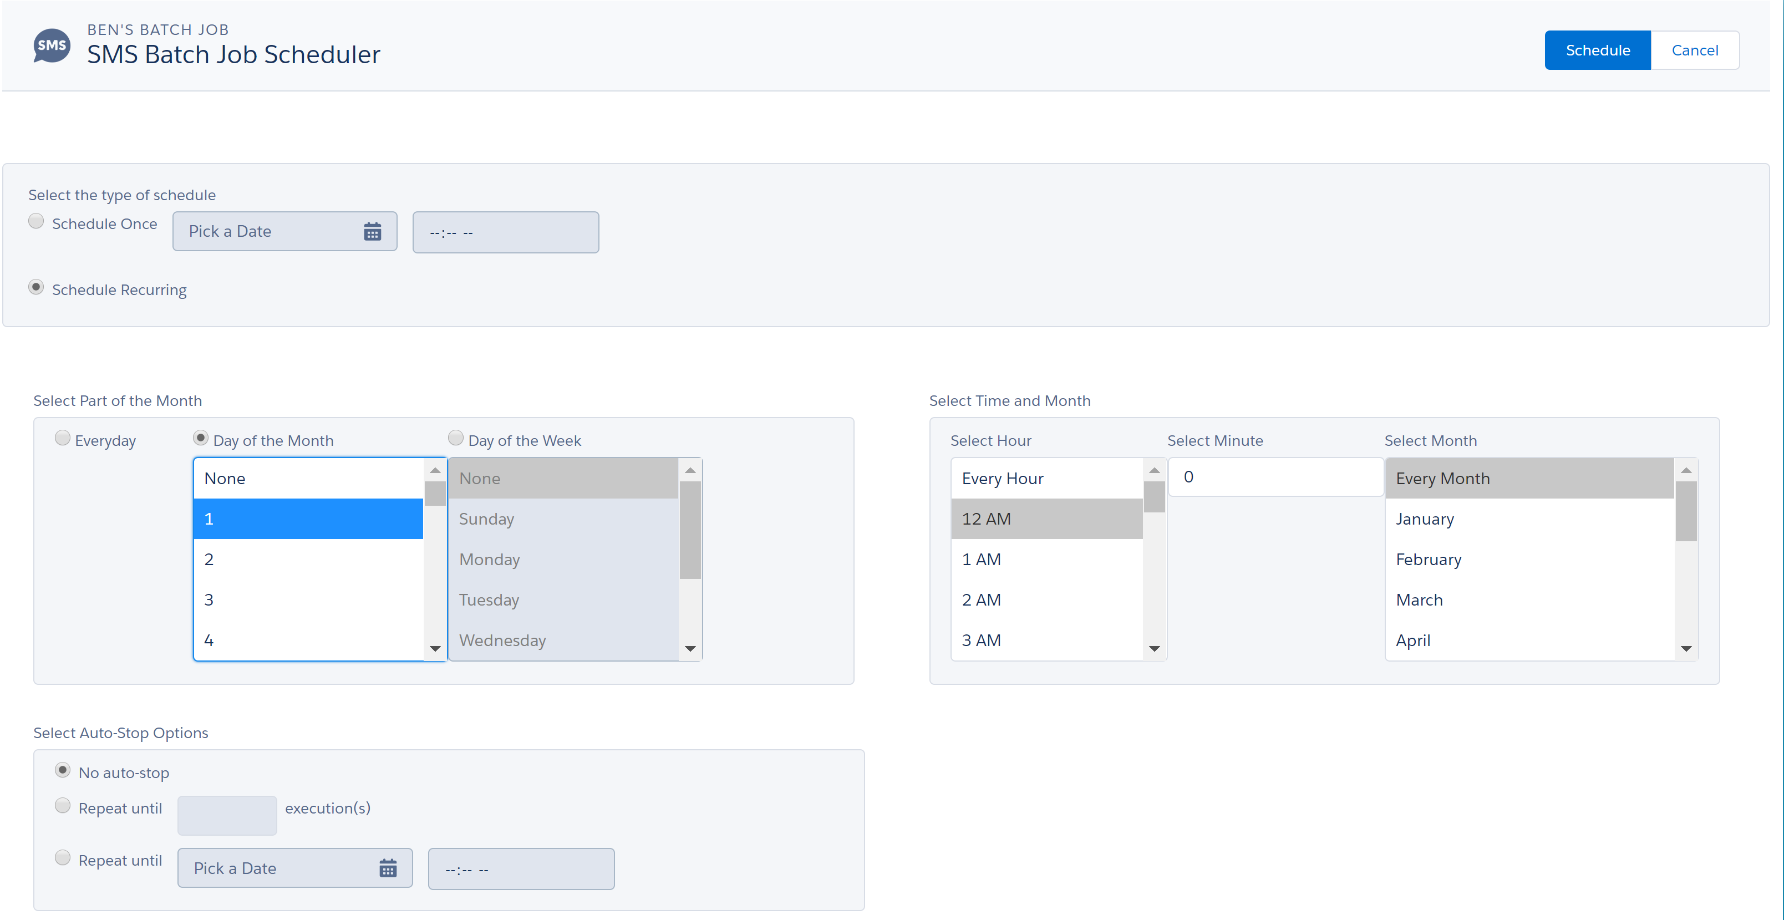Select Repeat until execution(s) radio button
The image size is (1784, 920).
point(62,806)
